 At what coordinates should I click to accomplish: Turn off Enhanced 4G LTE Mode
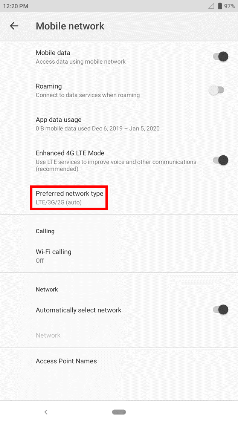pyautogui.click(x=220, y=160)
